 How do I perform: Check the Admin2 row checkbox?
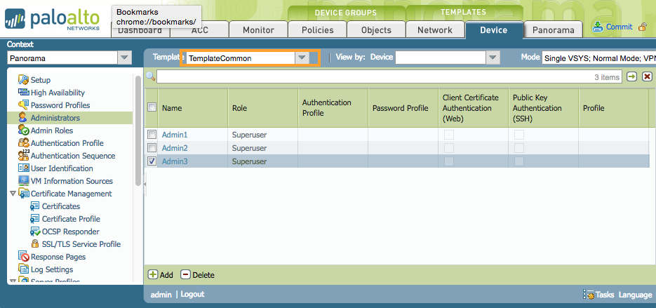pos(152,148)
